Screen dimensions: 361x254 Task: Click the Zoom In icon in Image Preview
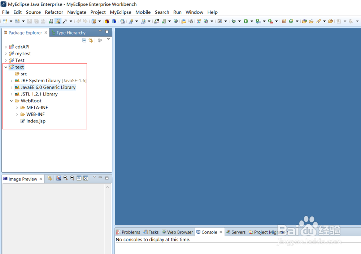pyautogui.click(x=72, y=178)
